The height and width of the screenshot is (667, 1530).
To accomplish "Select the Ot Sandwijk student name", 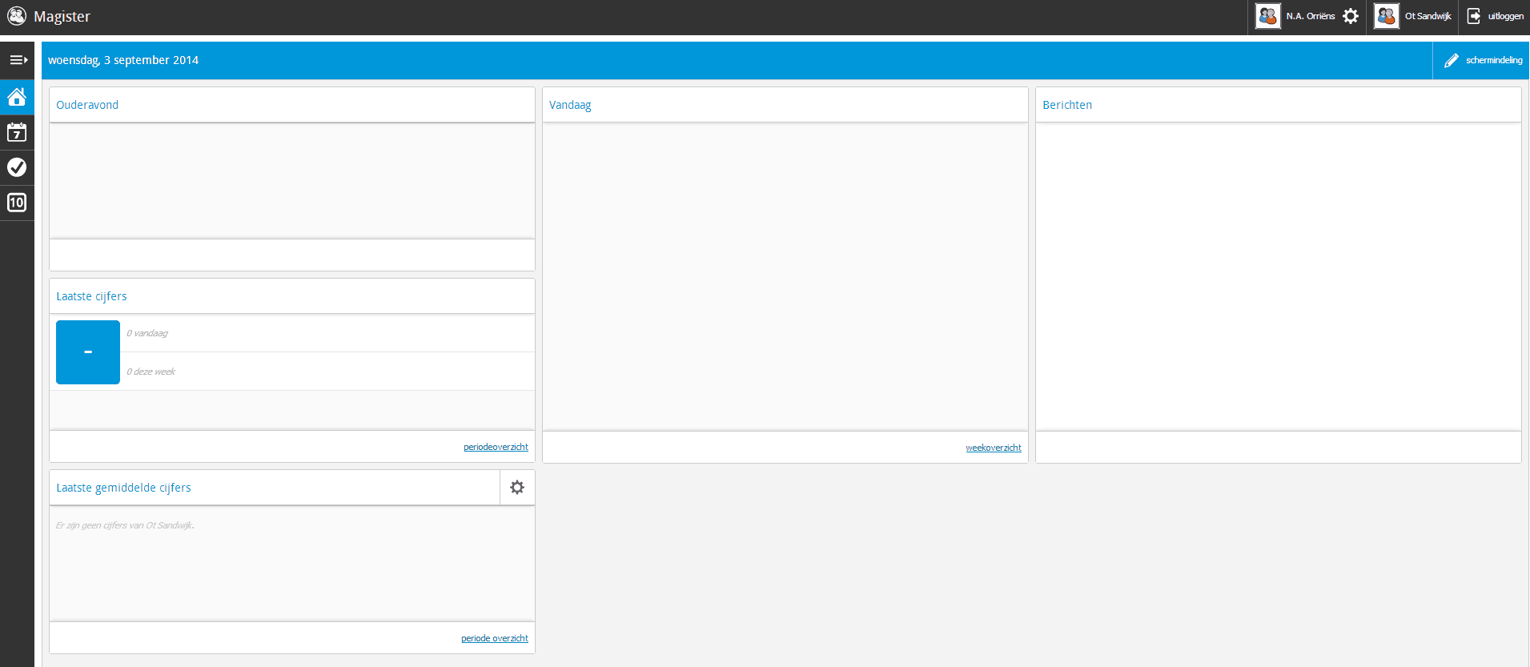I will (x=1428, y=16).
